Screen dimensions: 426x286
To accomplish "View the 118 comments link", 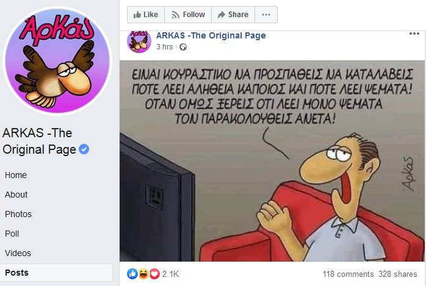I will [x=348, y=274].
